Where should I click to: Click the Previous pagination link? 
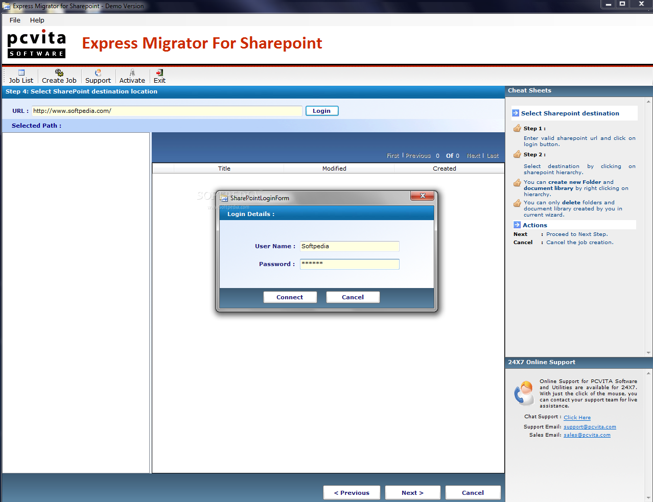[418, 156]
